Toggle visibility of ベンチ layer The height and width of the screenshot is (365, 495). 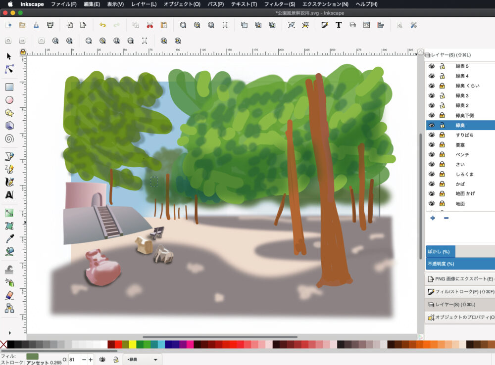tap(432, 154)
